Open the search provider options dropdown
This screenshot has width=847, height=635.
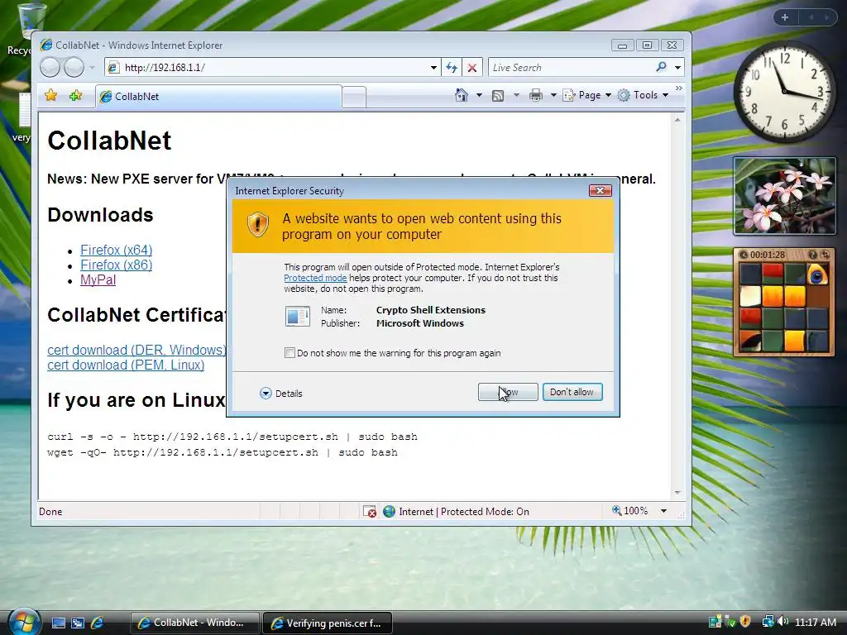point(677,68)
